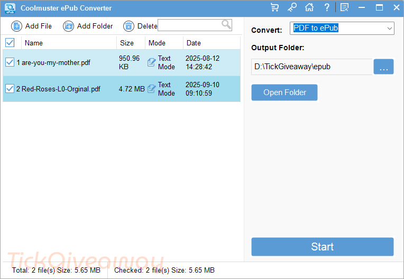The height and width of the screenshot is (279, 404).
Task: Uncheck the Red-Roses-L0-Orginal.pdf checkbox
Action: [x=10, y=89]
